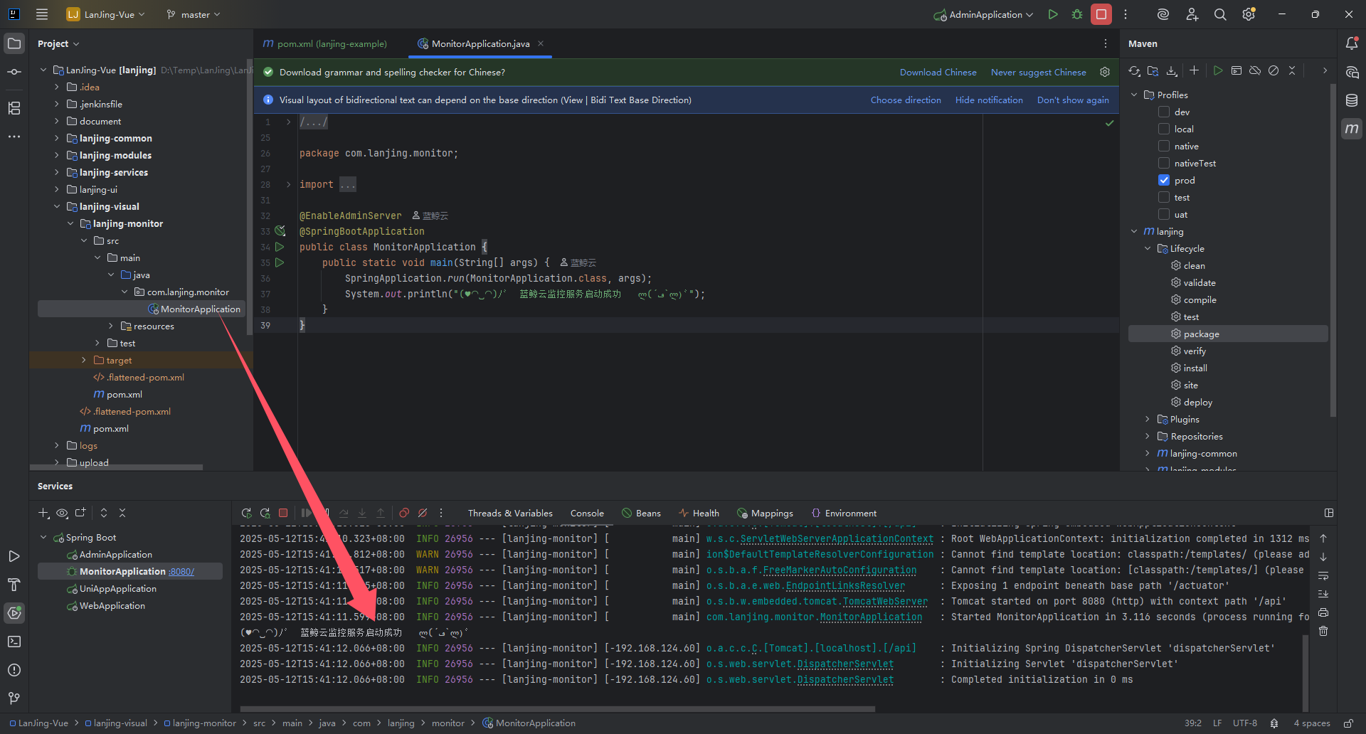Click the console horizontal scrollbar
Screen dimensions: 1366x734
click(x=557, y=708)
